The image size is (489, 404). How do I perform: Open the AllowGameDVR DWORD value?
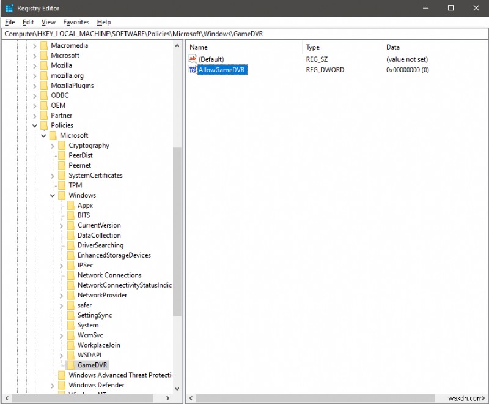click(x=221, y=69)
